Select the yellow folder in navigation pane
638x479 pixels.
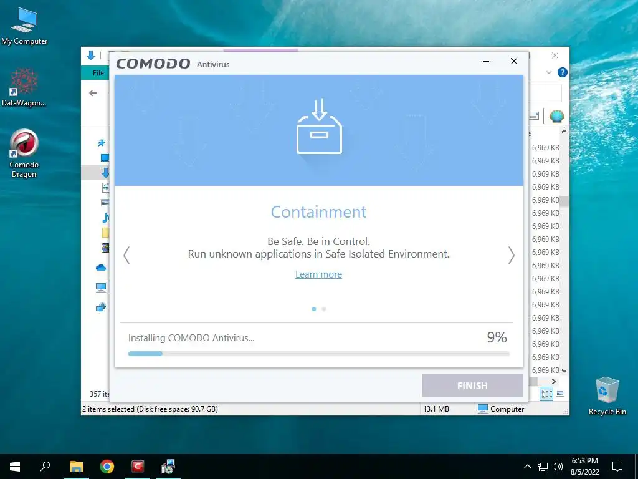105,233
